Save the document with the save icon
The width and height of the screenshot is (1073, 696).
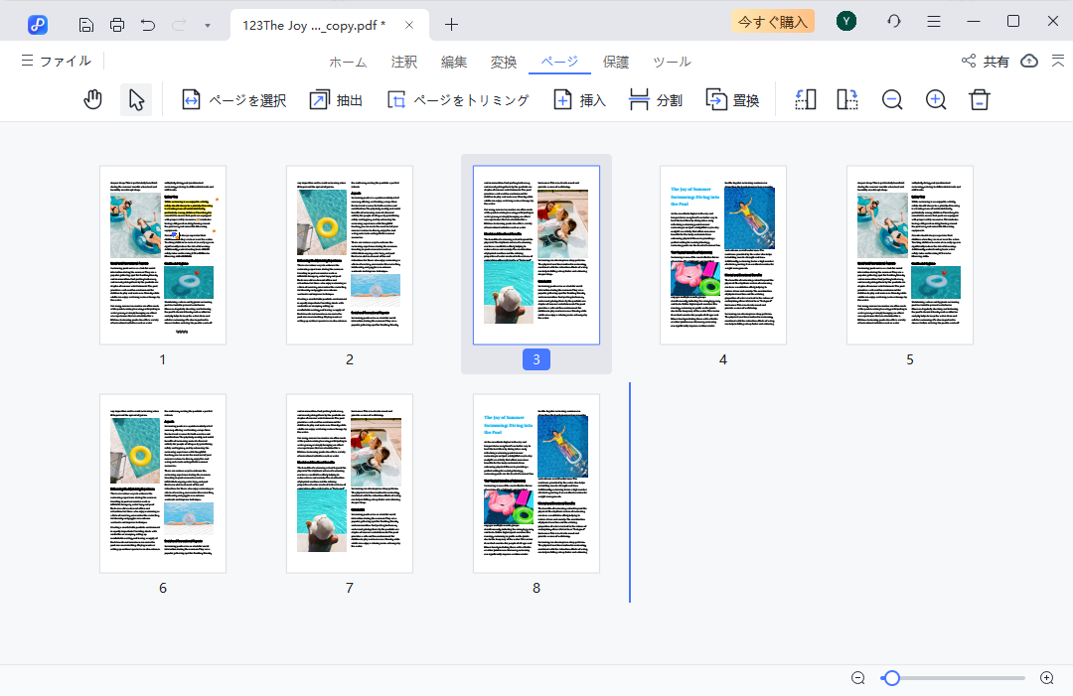pos(86,25)
